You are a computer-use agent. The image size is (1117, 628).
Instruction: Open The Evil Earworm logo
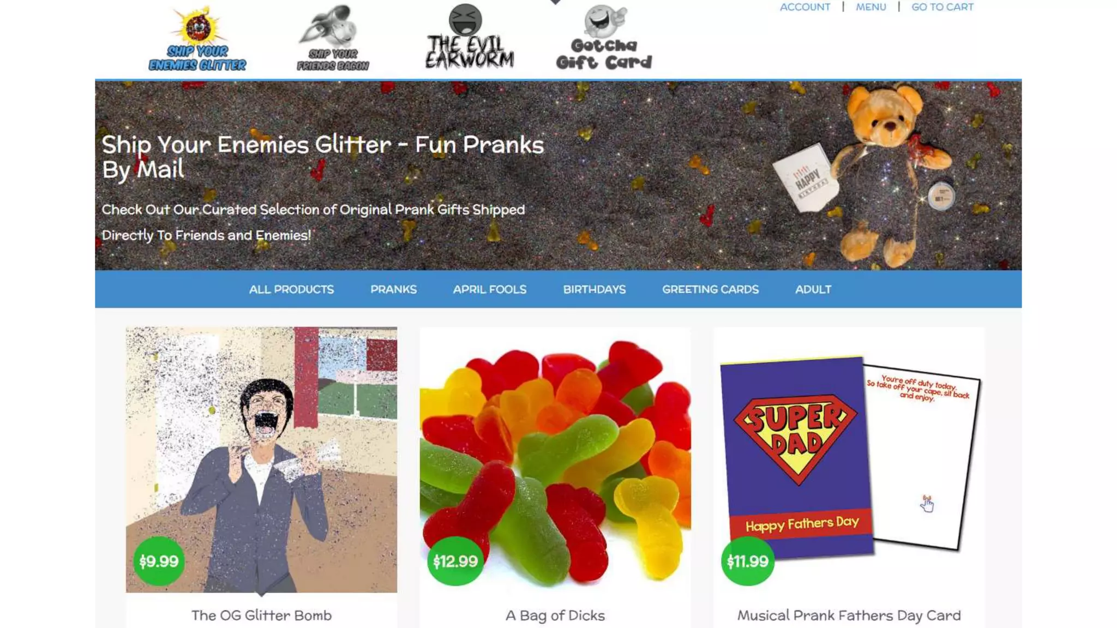(469, 37)
